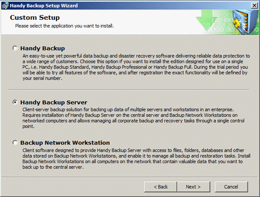Go back using the Back button
Viewport: 260px width, 197px height.
(x=161, y=187)
